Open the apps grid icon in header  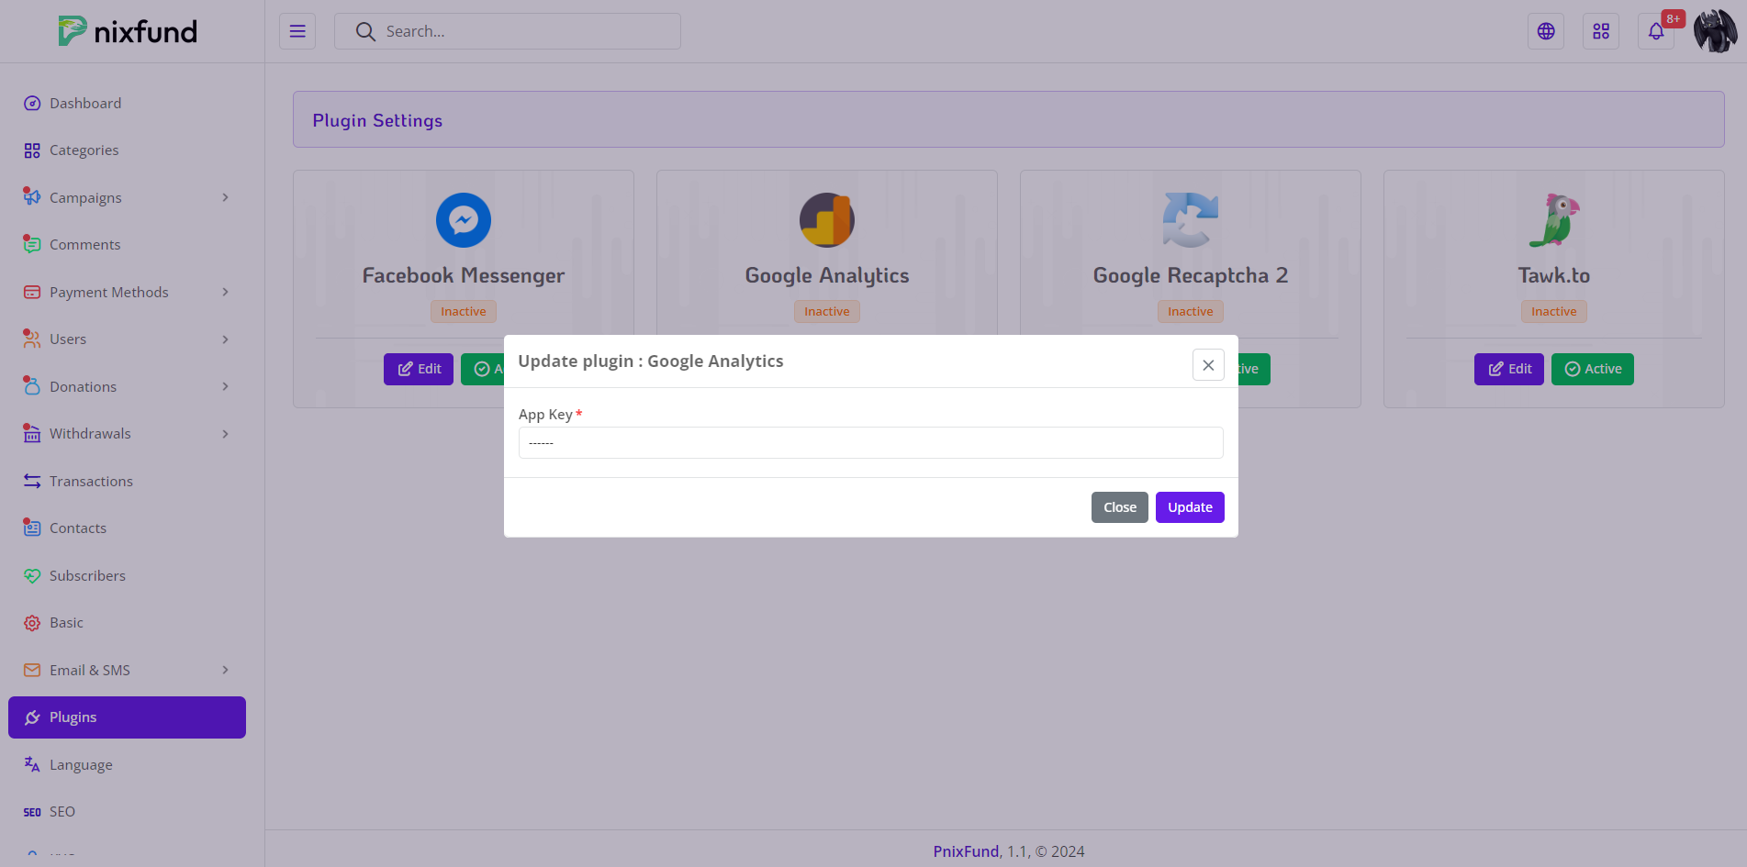(x=1601, y=31)
